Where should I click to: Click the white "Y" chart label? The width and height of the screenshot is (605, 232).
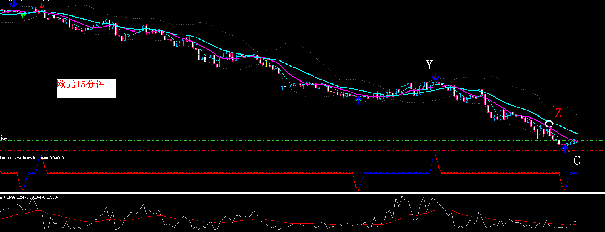pos(430,65)
